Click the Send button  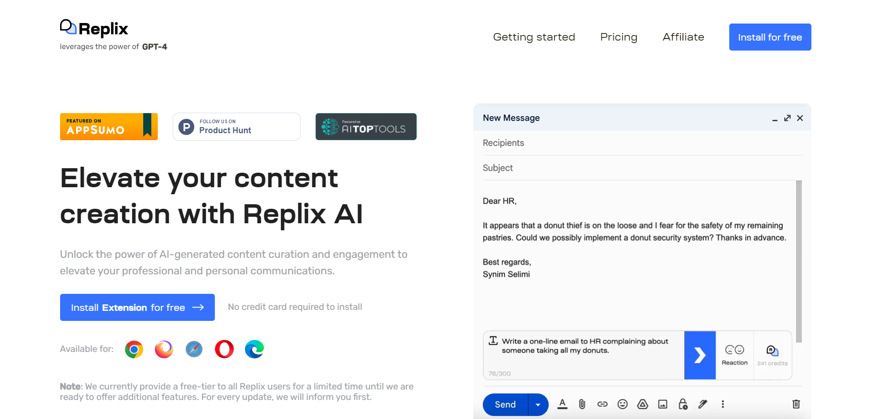(505, 404)
